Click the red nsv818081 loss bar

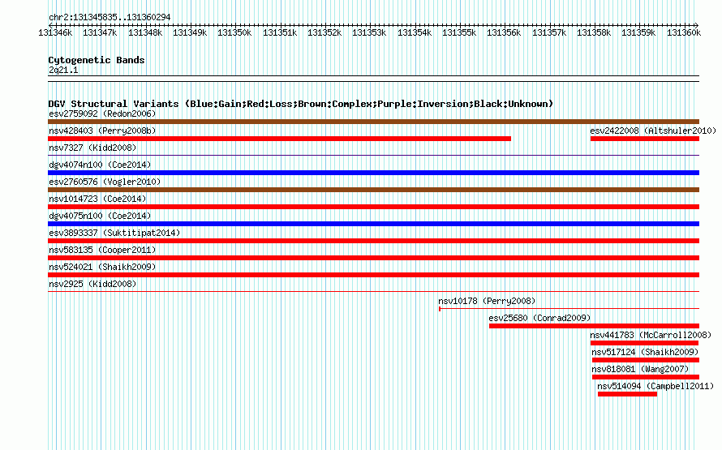(646, 377)
